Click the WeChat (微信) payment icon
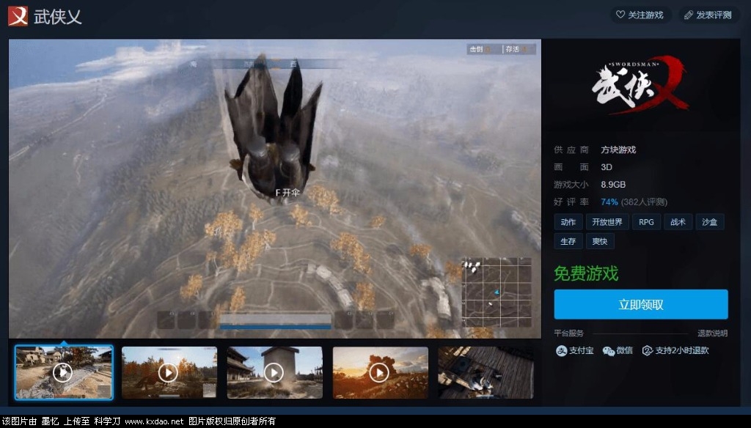Image resolution: width=751 pixels, height=428 pixels. pos(608,351)
